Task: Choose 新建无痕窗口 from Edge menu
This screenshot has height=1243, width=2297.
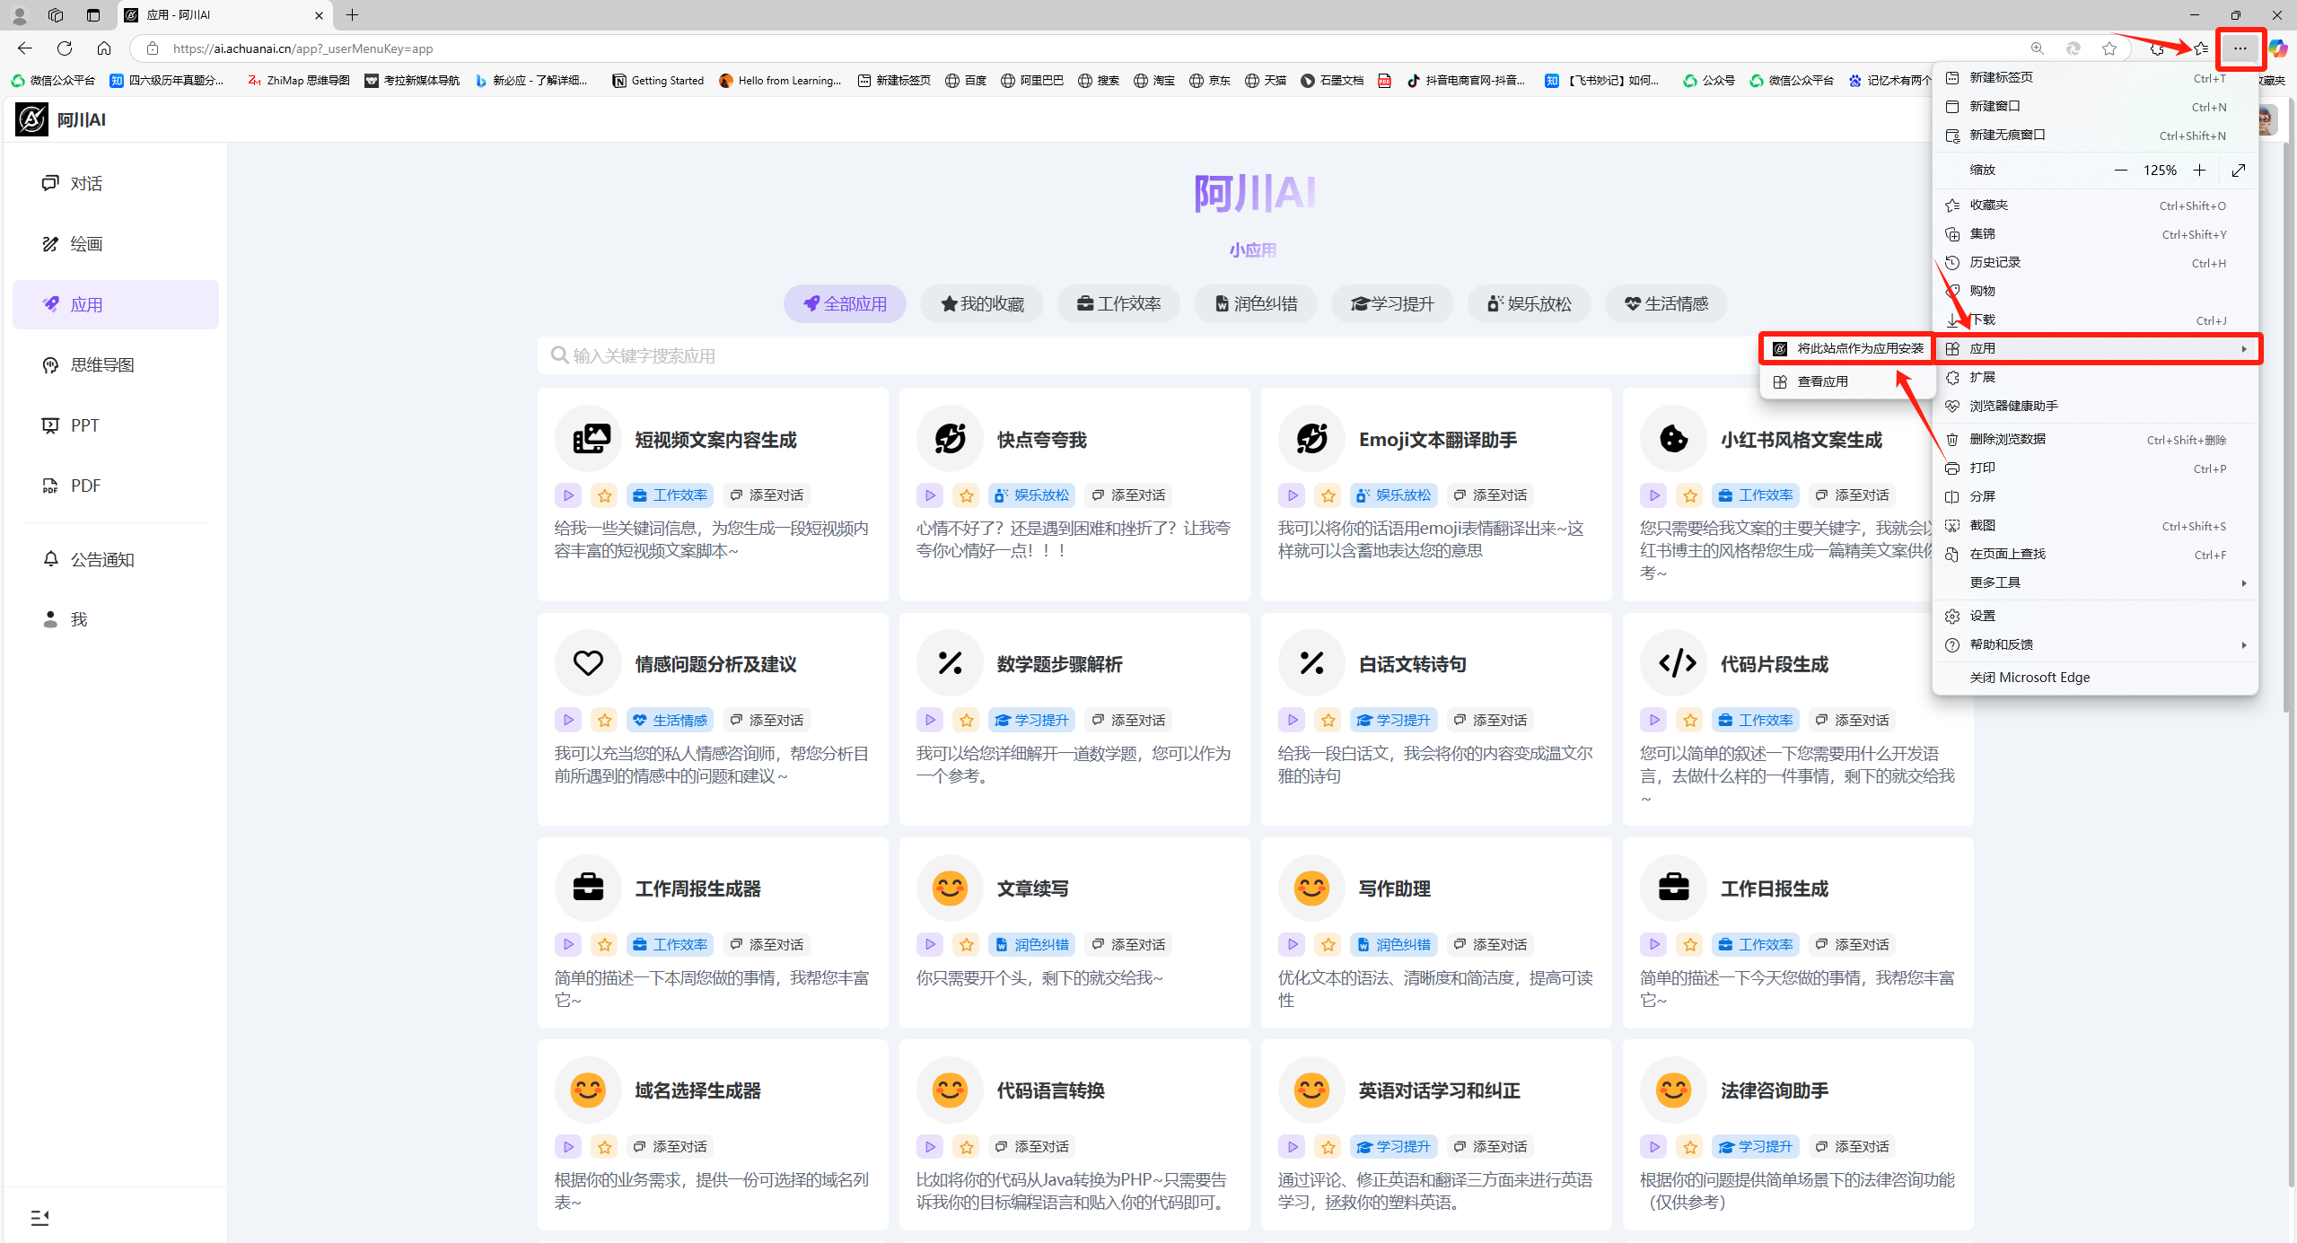Action: (x=2096, y=136)
